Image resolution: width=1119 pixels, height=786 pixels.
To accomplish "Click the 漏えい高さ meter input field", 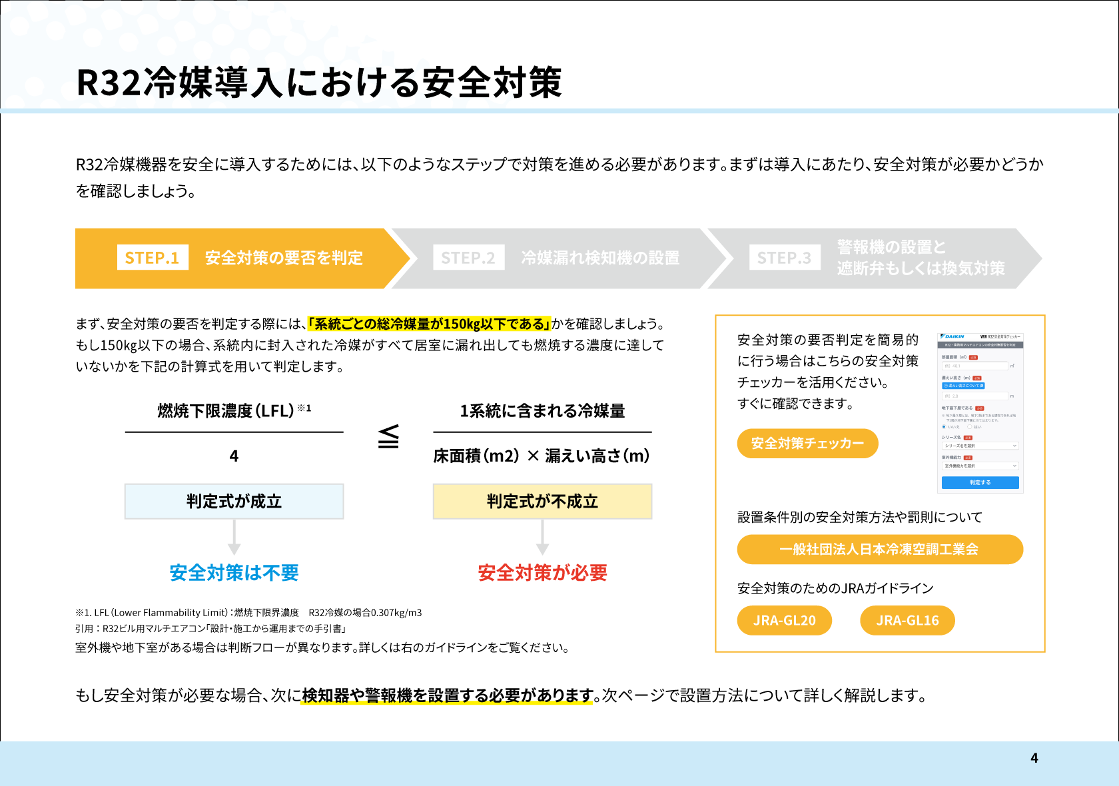I will tap(974, 396).
